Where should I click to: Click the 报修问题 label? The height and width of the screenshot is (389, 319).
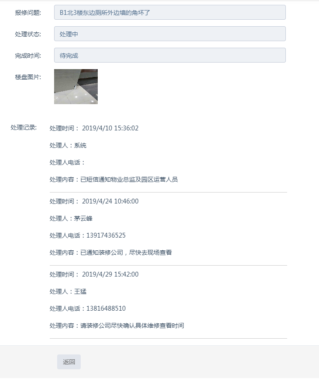point(28,13)
